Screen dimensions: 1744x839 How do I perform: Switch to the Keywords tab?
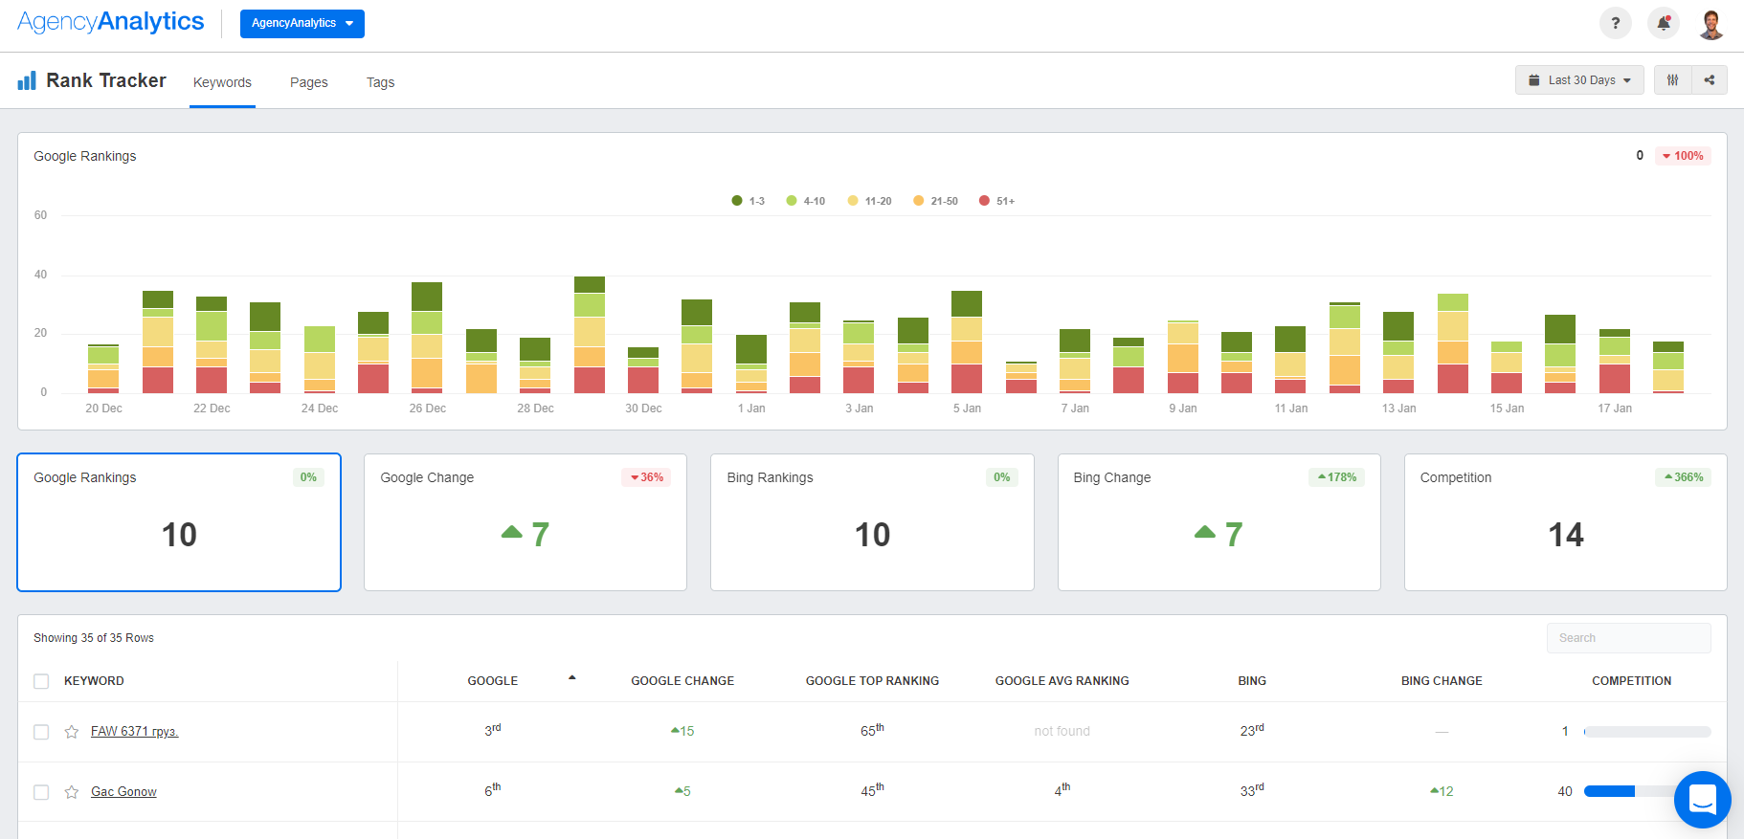[x=222, y=82]
